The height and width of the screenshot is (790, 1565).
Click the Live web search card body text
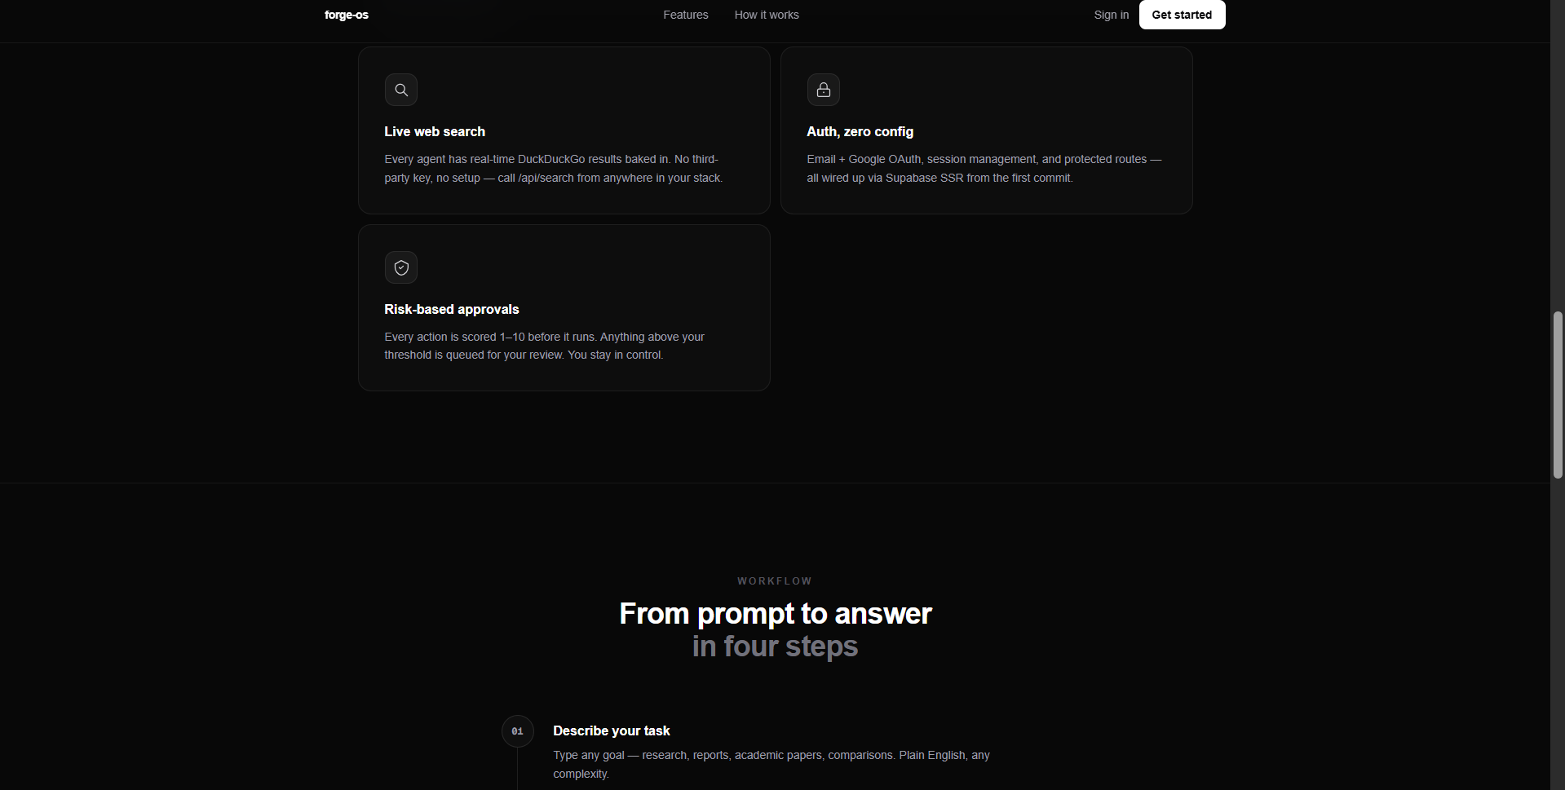[x=554, y=168]
